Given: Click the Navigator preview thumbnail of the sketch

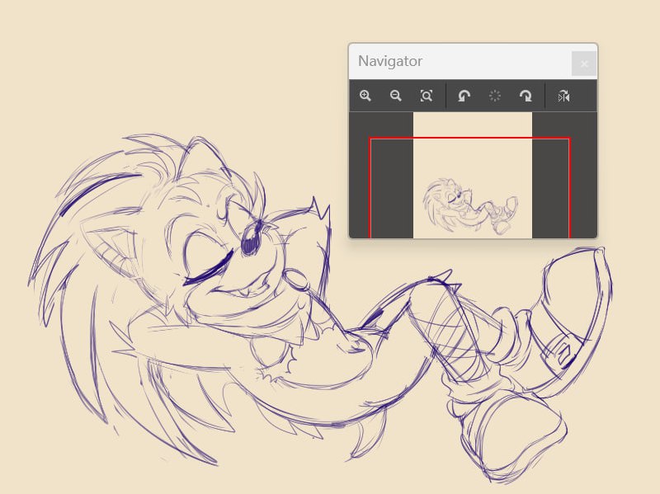Looking at the screenshot, I should (473, 175).
